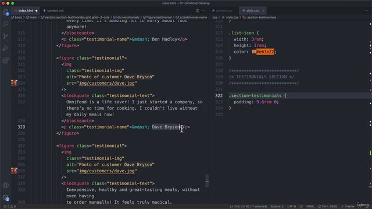Click <figure class="testimonial"> on line 320
The height and width of the screenshot is (209, 372).
pos(92,58)
